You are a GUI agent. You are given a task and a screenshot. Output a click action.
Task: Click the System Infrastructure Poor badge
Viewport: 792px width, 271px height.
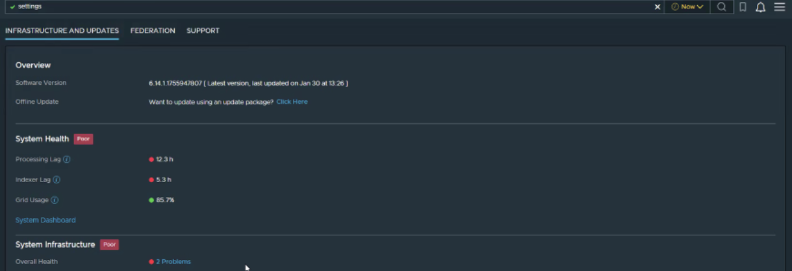(x=109, y=244)
